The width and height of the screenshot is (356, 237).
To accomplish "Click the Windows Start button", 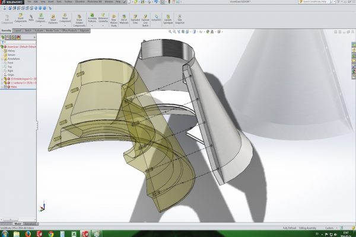I will click(x=5, y=233).
